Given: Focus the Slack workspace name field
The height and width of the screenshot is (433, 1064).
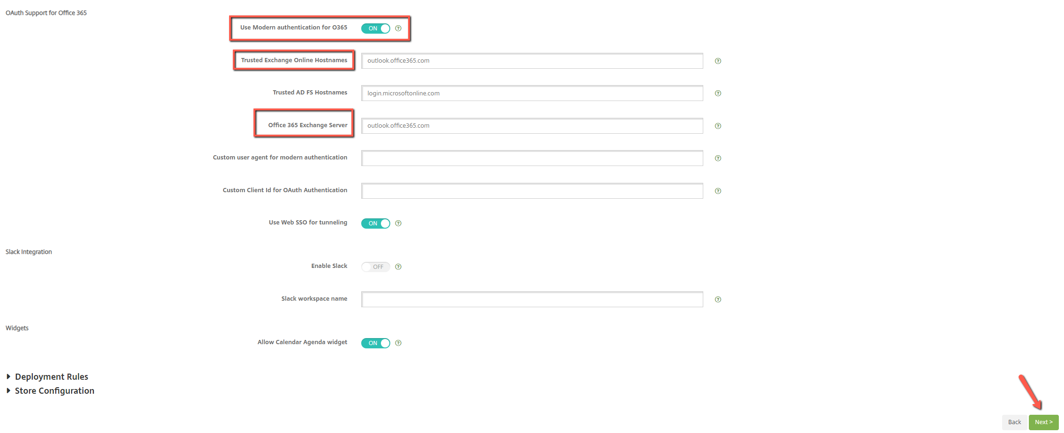Looking at the screenshot, I should tap(532, 299).
